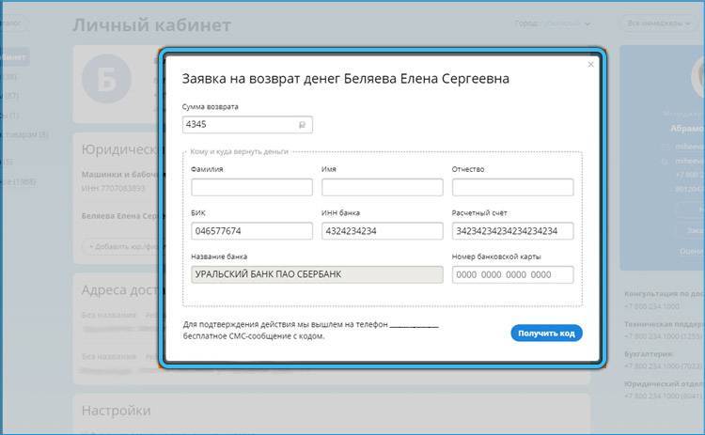Click the Расчетный счет input field
The width and height of the screenshot is (705, 435).
pos(512,231)
